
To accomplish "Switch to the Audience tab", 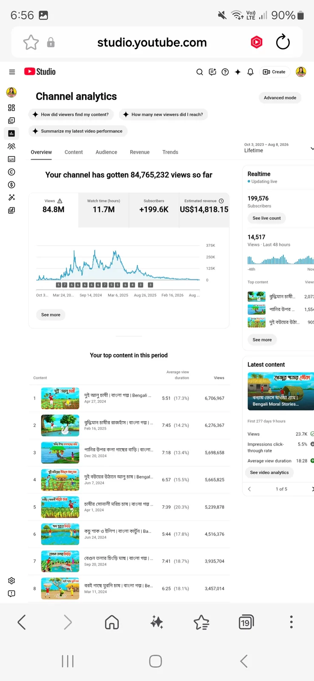I will 106,152.
